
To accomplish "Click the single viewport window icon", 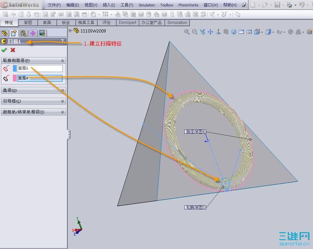I will click(x=242, y=32).
